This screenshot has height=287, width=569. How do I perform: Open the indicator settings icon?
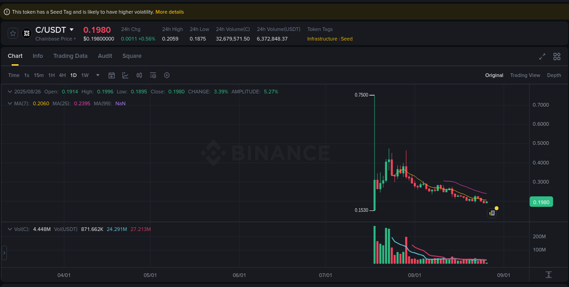152,75
